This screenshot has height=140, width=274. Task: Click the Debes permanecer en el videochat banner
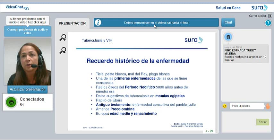point(156,22)
